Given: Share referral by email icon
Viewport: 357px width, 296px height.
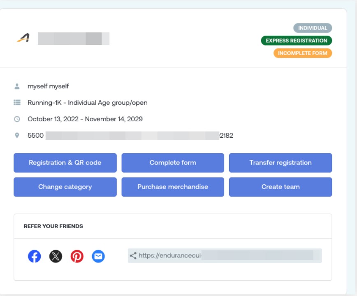Looking at the screenshot, I should (x=98, y=256).
